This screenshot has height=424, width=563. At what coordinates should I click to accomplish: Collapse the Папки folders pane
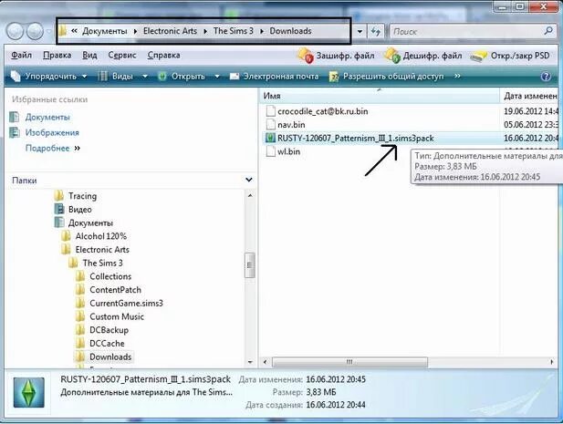pos(248,180)
